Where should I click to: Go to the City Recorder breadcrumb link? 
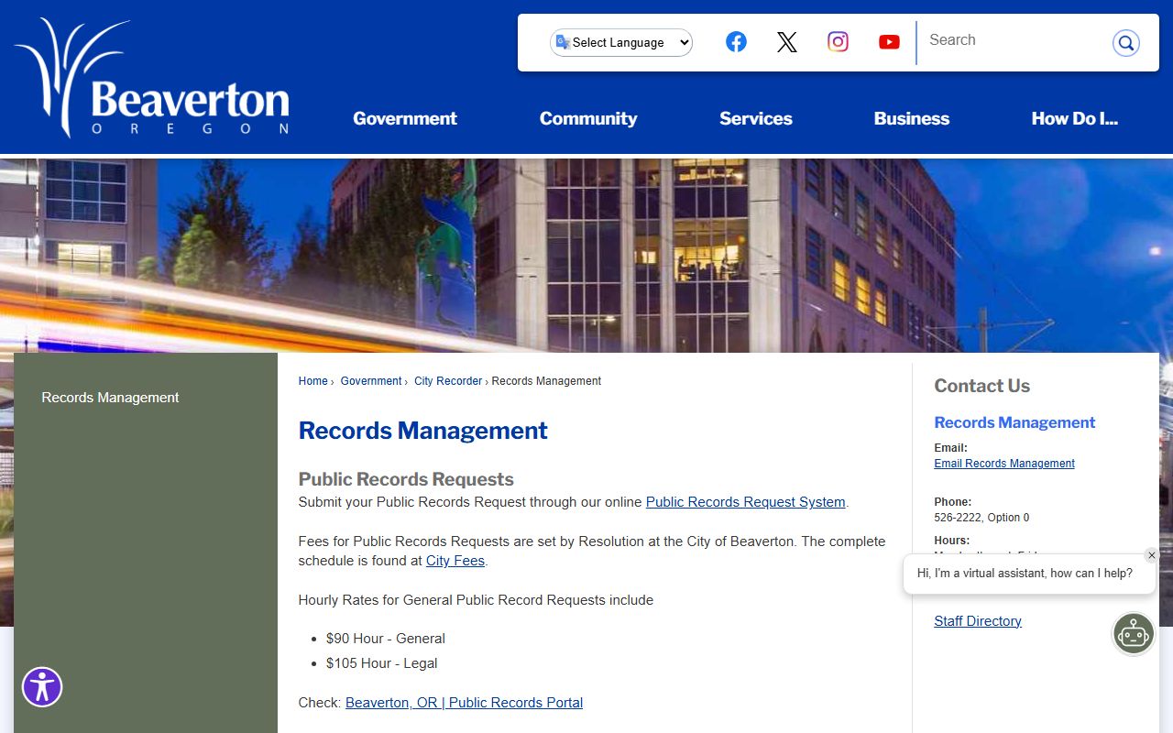click(448, 381)
